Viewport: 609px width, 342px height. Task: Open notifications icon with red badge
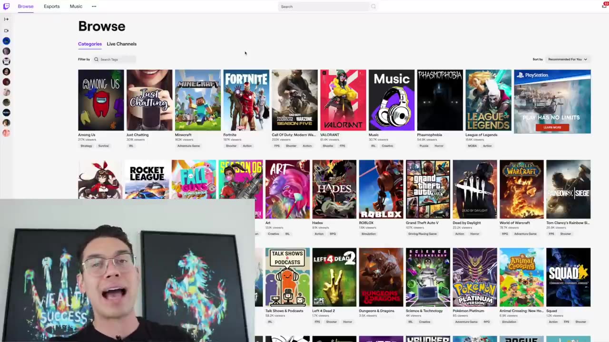tap(605, 5)
